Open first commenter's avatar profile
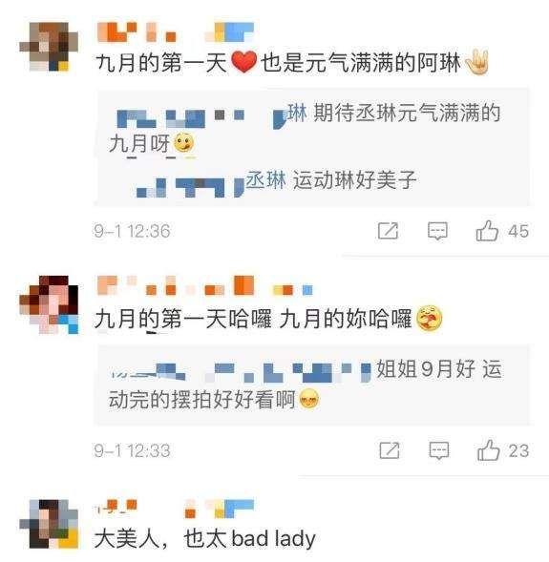 [49, 47]
